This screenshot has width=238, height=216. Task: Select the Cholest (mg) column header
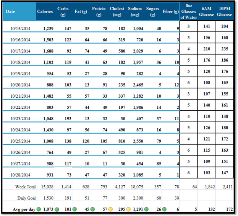pyautogui.click(x=117, y=11)
